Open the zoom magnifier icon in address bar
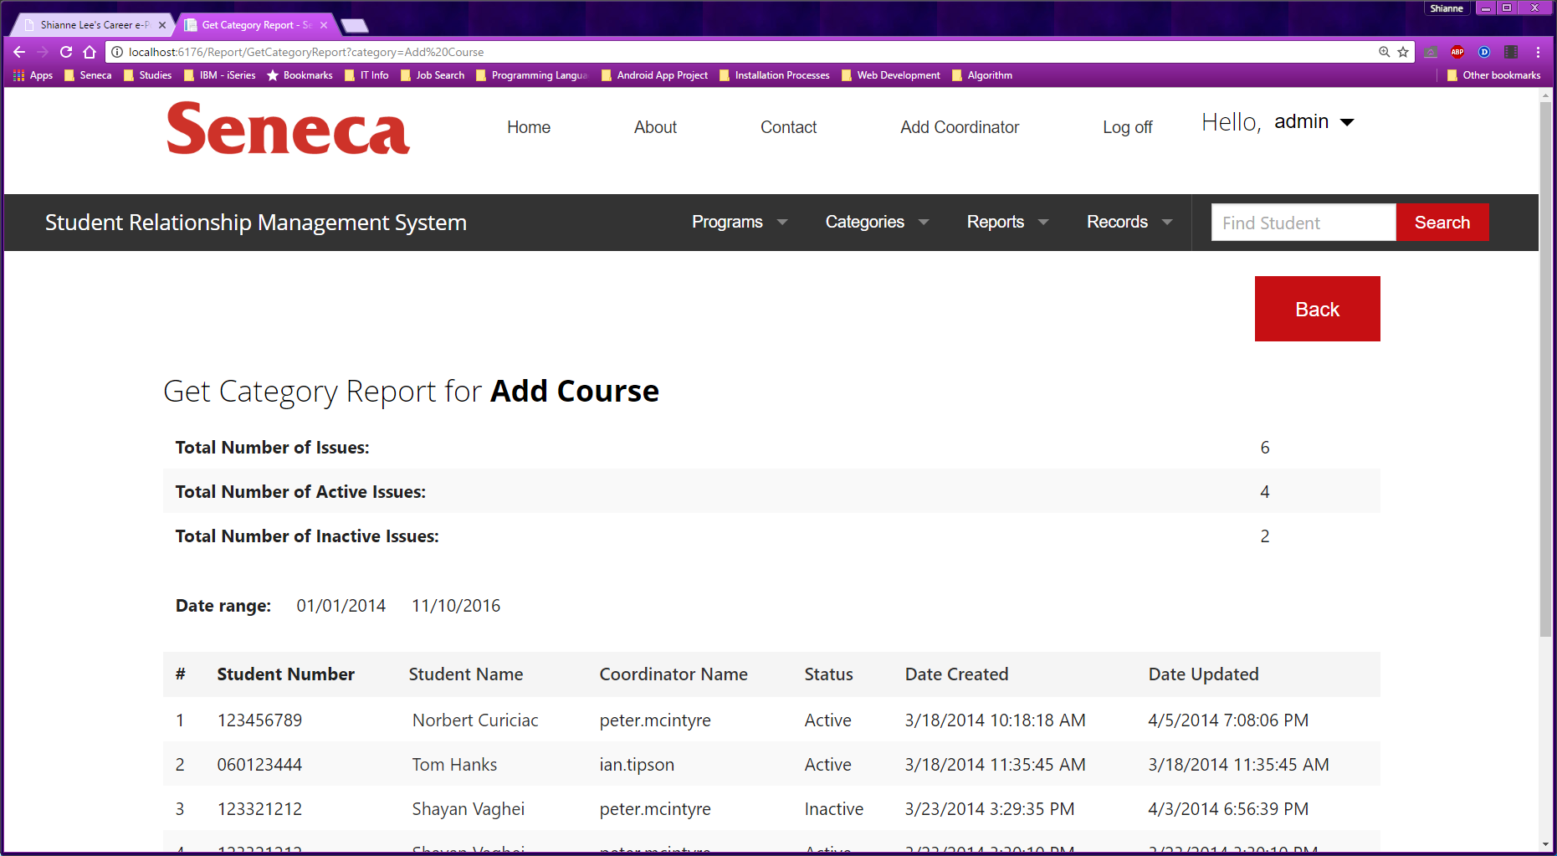Screen dimensions: 1557x856 [1385, 52]
